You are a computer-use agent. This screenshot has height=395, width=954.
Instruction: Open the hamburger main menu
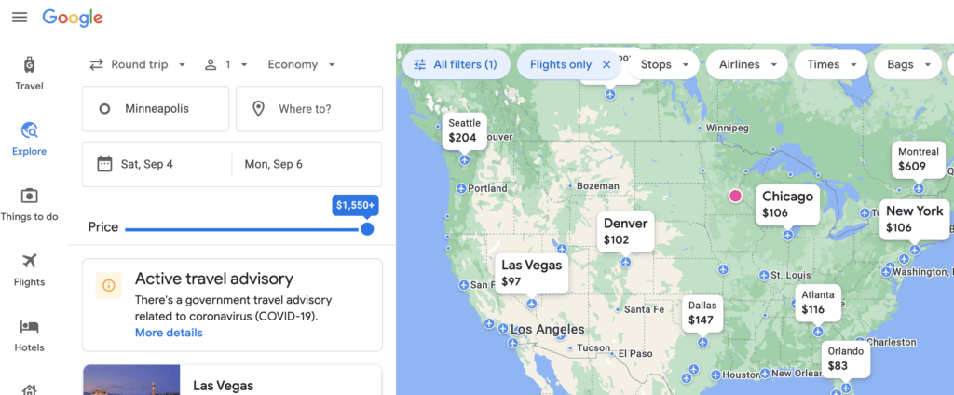(20, 17)
